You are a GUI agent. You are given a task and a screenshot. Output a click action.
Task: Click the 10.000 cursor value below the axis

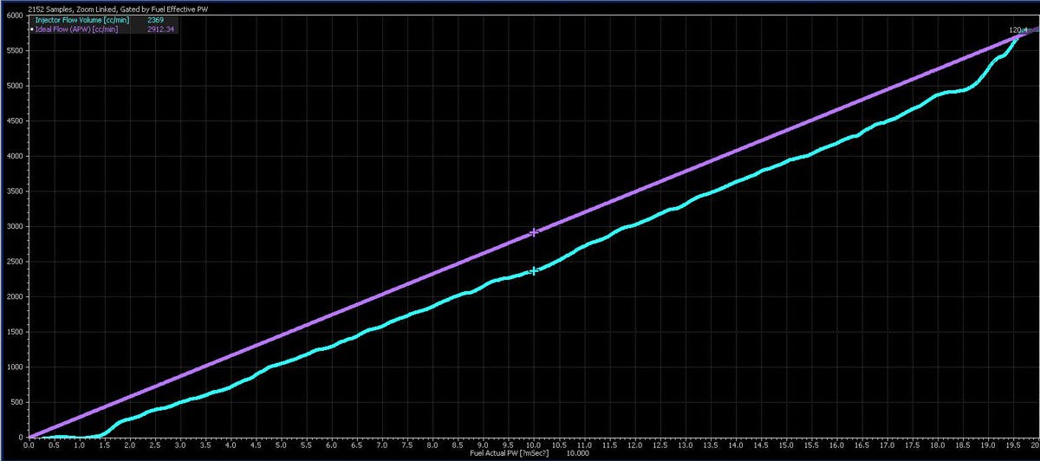pyautogui.click(x=577, y=453)
